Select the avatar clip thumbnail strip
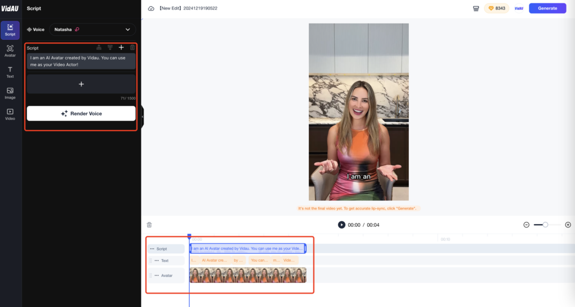This screenshot has height=307, width=575. click(248, 275)
